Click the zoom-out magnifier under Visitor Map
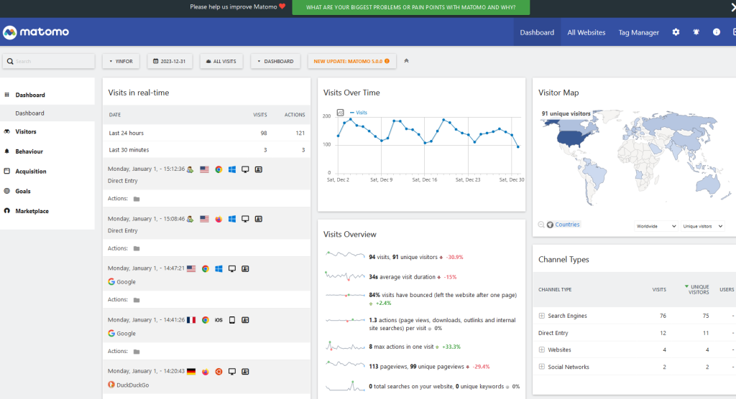 click(541, 225)
